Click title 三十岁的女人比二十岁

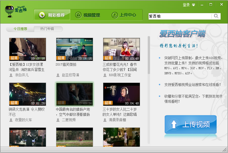coord(120,112)
